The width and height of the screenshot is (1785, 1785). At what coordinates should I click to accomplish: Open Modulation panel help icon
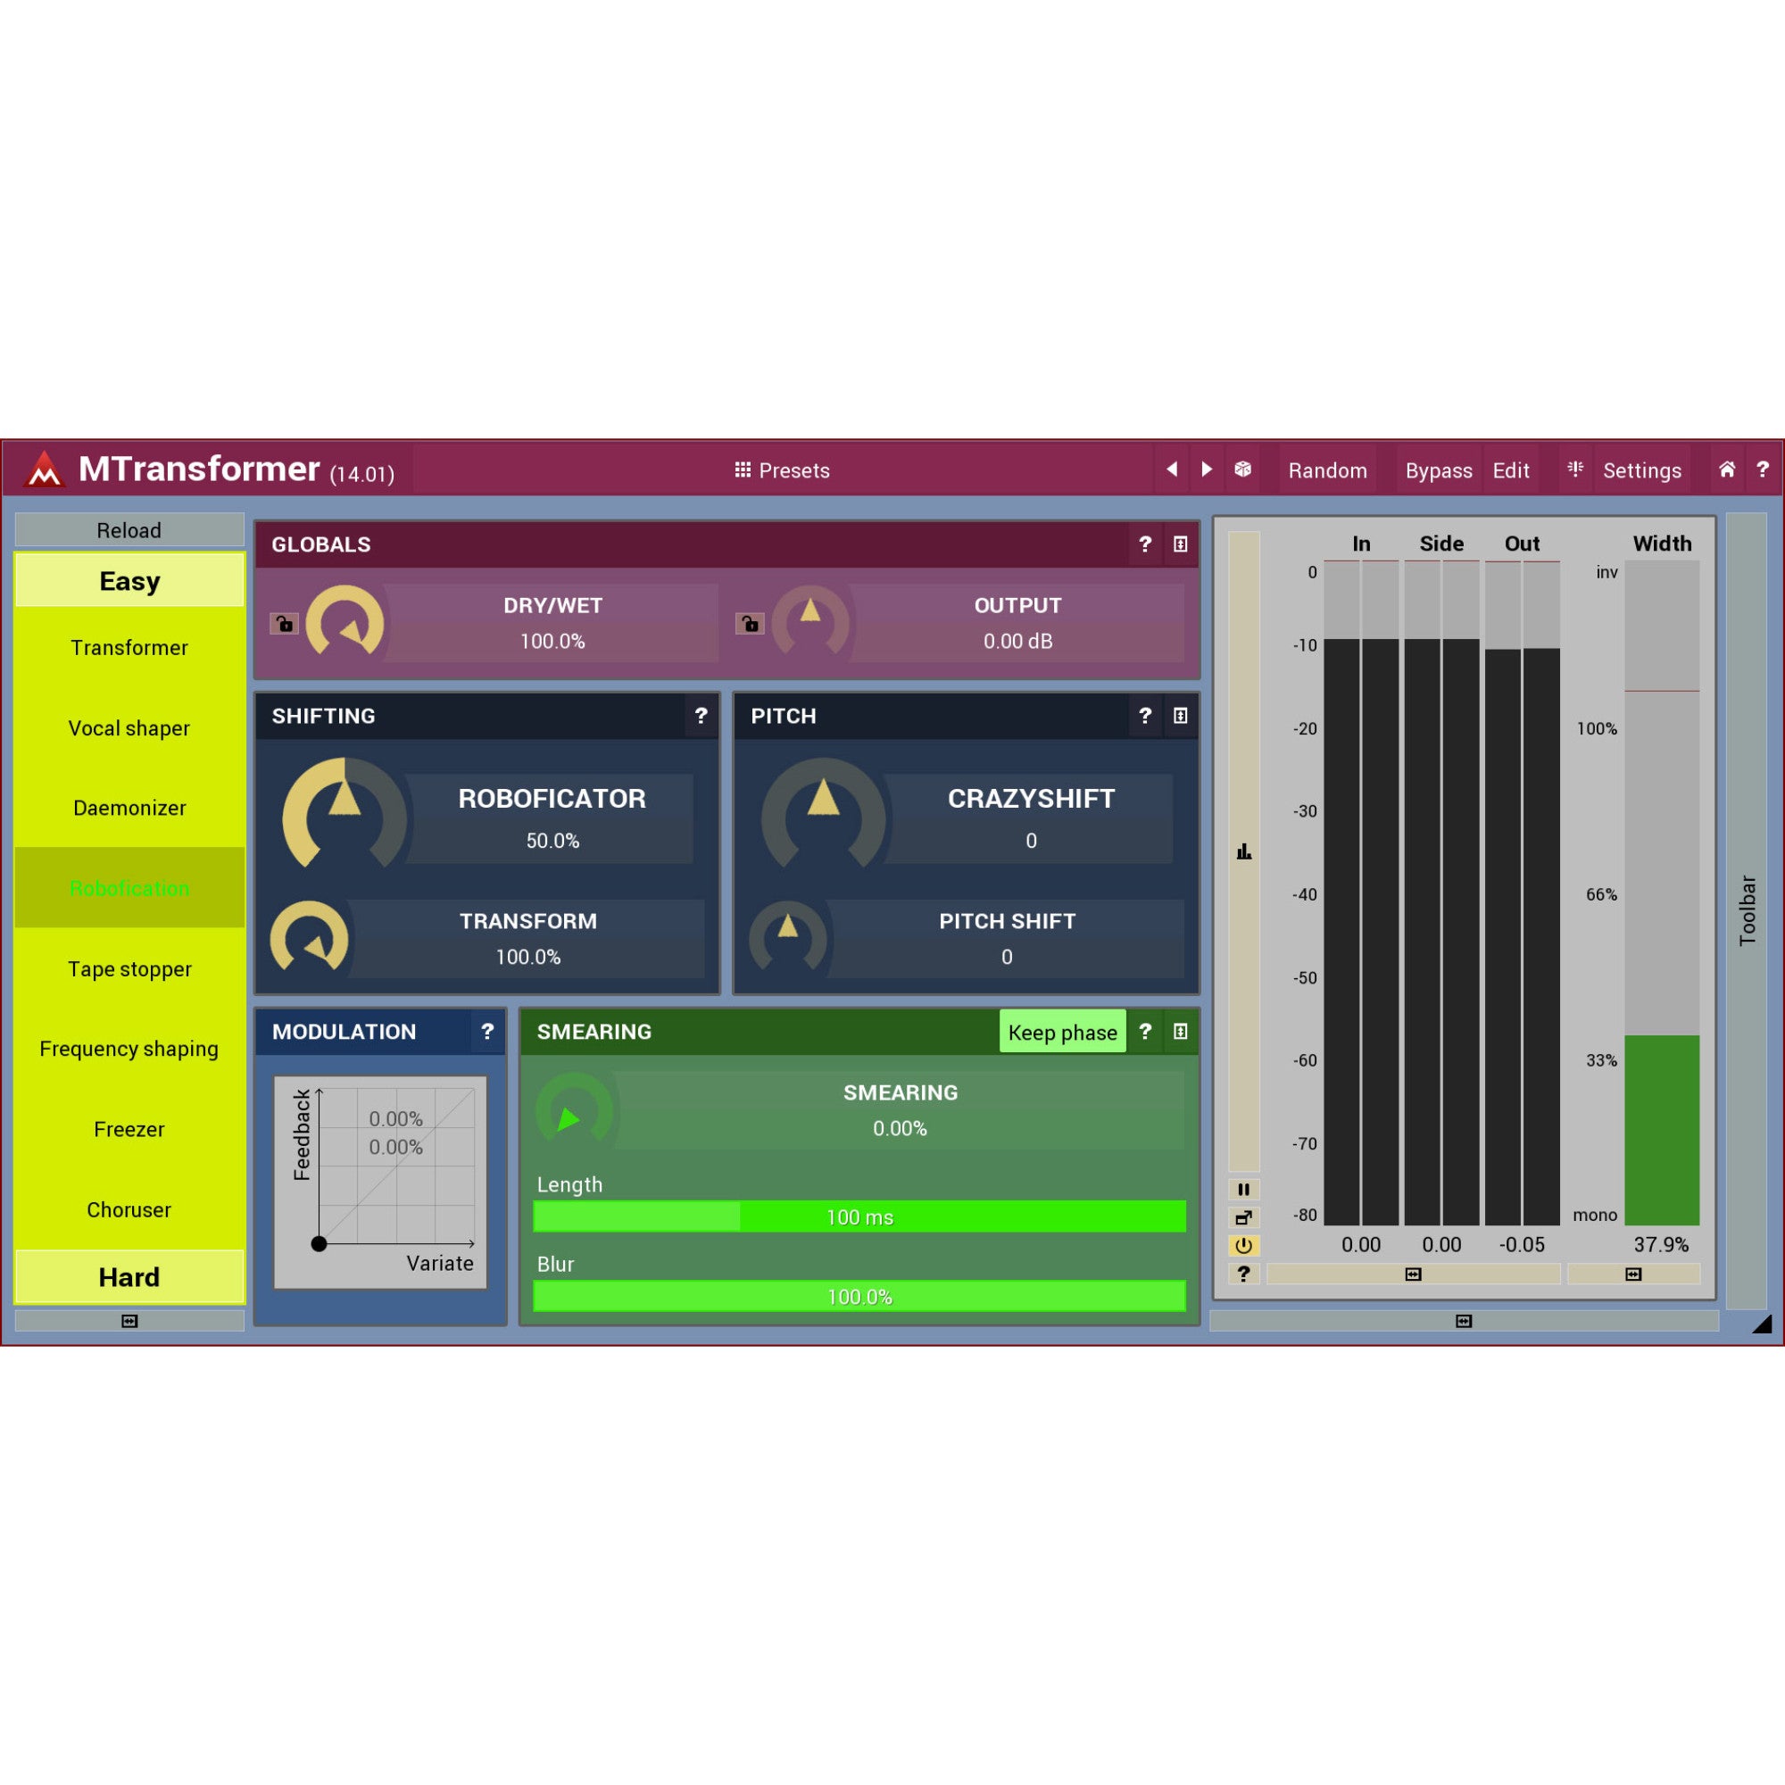488,1032
